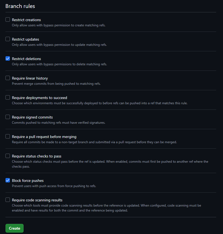Check Require a pull request before merging

(8, 137)
